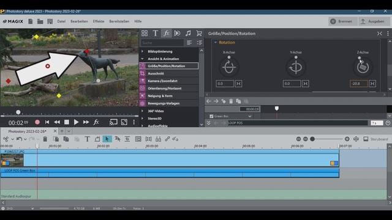392x220 pixels.
Task: Click the preview fx effects icon
Action: pyautogui.click(x=96, y=122)
